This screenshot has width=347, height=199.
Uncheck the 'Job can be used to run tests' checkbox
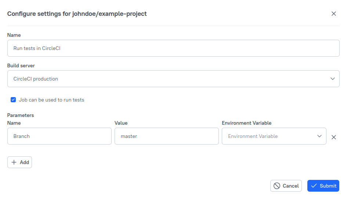click(14, 100)
